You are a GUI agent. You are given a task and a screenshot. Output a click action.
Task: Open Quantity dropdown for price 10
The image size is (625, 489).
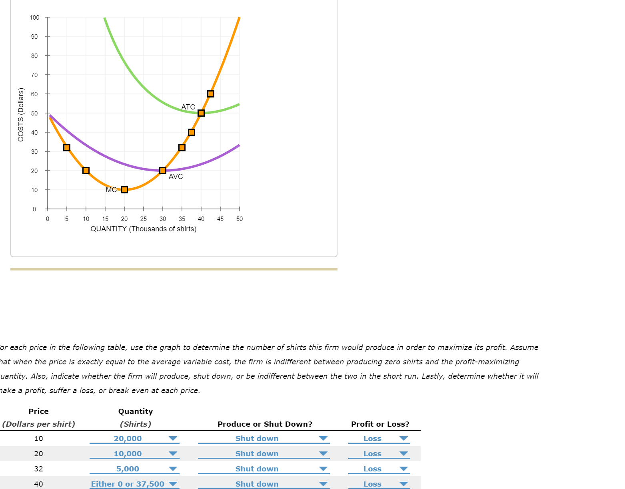(x=134, y=439)
